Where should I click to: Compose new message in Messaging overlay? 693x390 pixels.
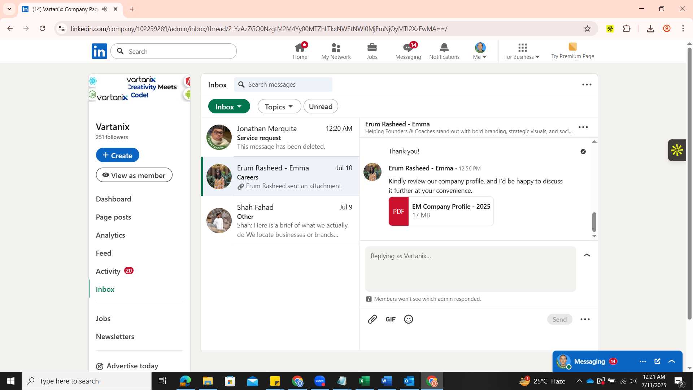point(657,361)
